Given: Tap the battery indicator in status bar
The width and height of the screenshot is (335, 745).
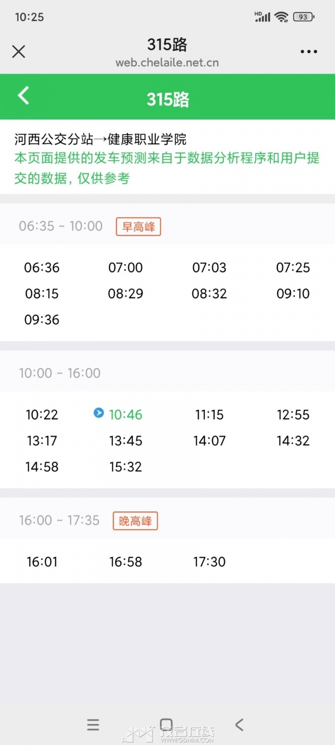Looking at the screenshot, I should (304, 17).
